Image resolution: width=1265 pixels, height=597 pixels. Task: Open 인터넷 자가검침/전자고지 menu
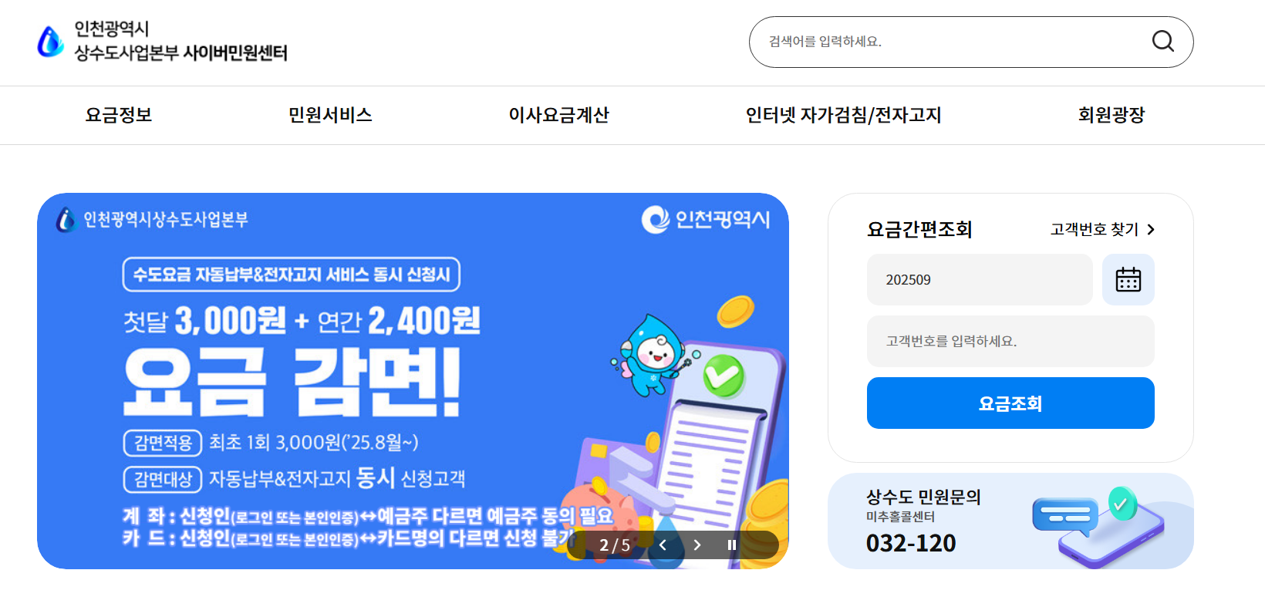[x=843, y=115]
